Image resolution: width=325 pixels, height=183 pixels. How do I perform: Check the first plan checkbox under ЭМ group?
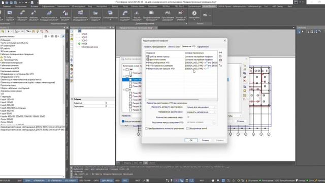[131, 73]
